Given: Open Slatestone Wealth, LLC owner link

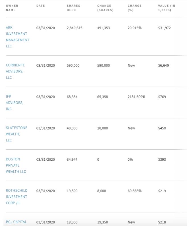Looking at the screenshot, I should (16, 134).
